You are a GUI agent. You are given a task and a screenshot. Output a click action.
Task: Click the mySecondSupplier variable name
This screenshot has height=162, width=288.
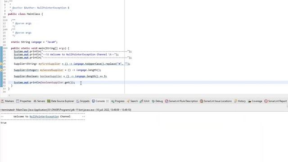point(52,70)
